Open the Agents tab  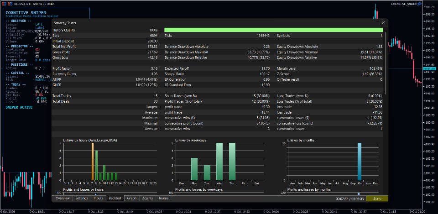click(x=147, y=198)
